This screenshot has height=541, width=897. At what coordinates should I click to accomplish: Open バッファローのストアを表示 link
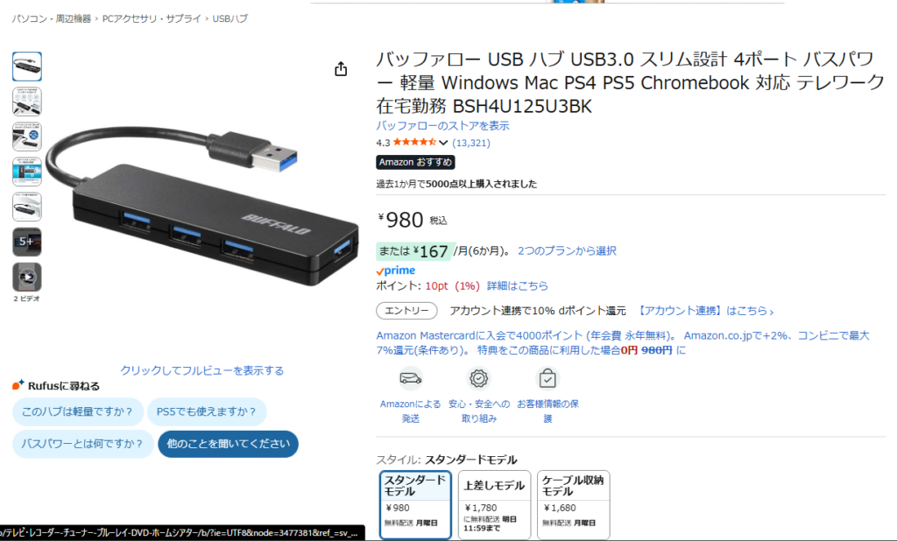pos(442,126)
